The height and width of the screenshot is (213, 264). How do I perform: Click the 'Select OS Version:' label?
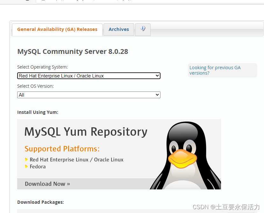35,86
